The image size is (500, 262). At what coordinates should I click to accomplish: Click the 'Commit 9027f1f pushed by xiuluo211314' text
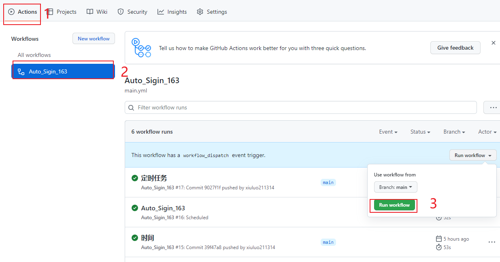[x=230, y=188]
